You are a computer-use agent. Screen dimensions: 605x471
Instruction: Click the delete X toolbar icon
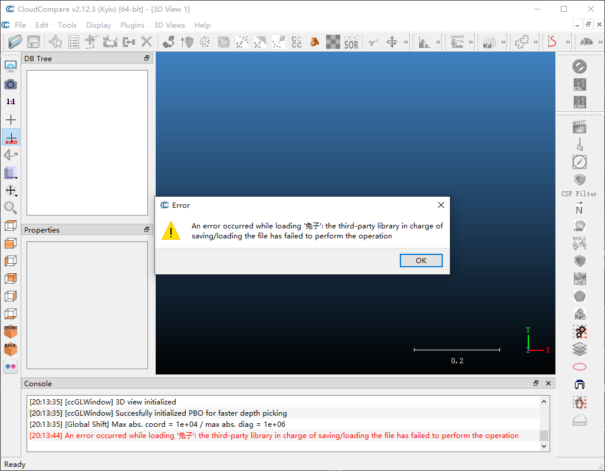[147, 42]
